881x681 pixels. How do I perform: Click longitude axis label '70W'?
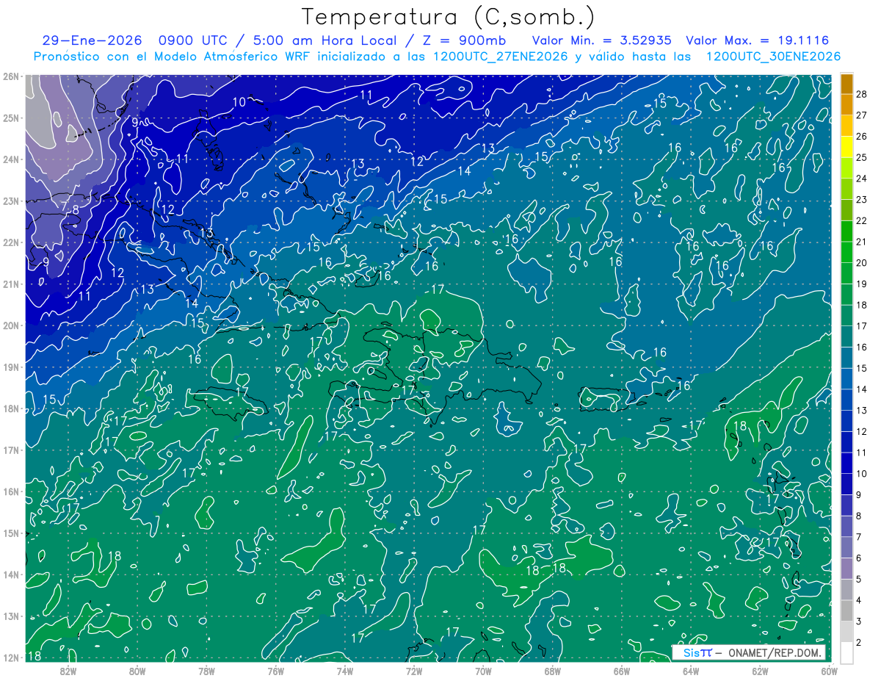(x=483, y=670)
